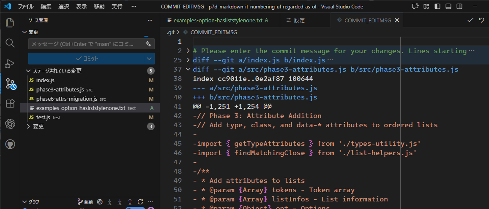The image size is (489, 209).
Task: Expand the folded diff for index.js
Action: [x=188, y=60]
